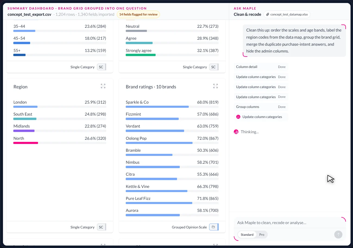The image size is (353, 248).
Task: Click the 55+ age band row
Action: pyautogui.click(x=60, y=52)
